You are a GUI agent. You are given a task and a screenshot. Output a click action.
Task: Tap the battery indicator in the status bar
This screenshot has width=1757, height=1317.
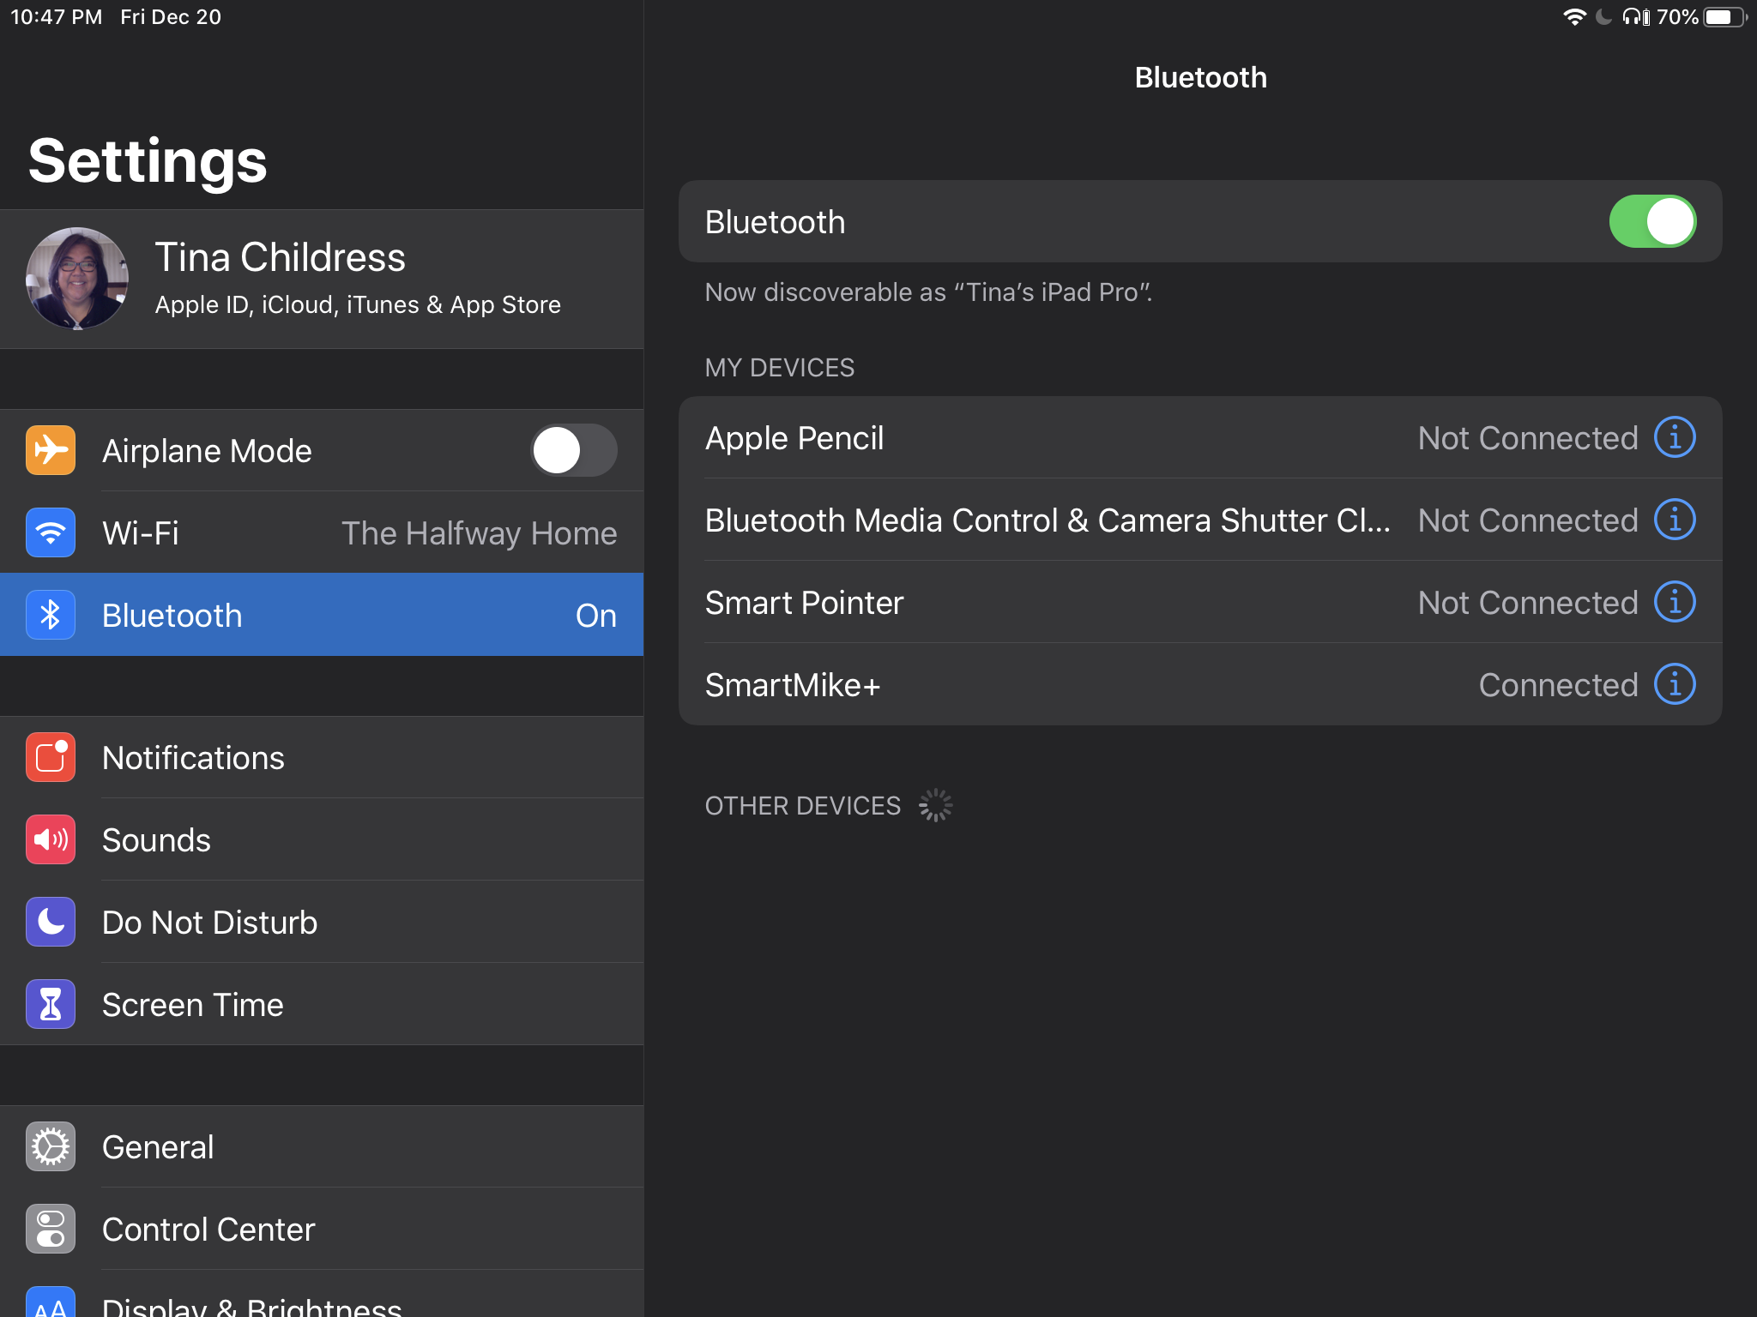(1723, 17)
